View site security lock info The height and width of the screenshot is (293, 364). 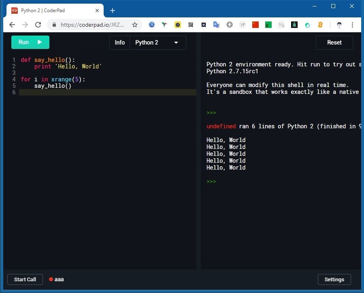[54, 25]
